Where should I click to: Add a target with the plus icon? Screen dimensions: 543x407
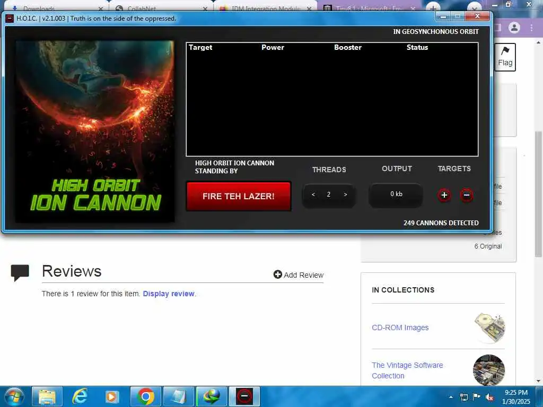click(x=444, y=195)
